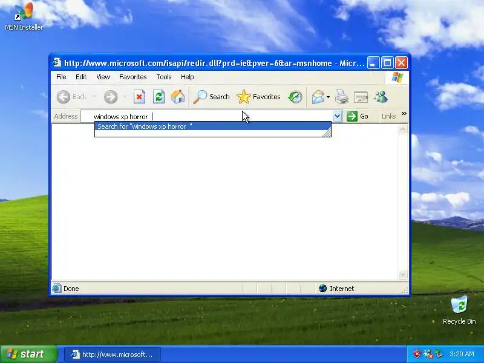The image size is (484, 363).
Task: Open the Mail button dropdown arrow
Action: pyautogui.click(x=328, y=97)
